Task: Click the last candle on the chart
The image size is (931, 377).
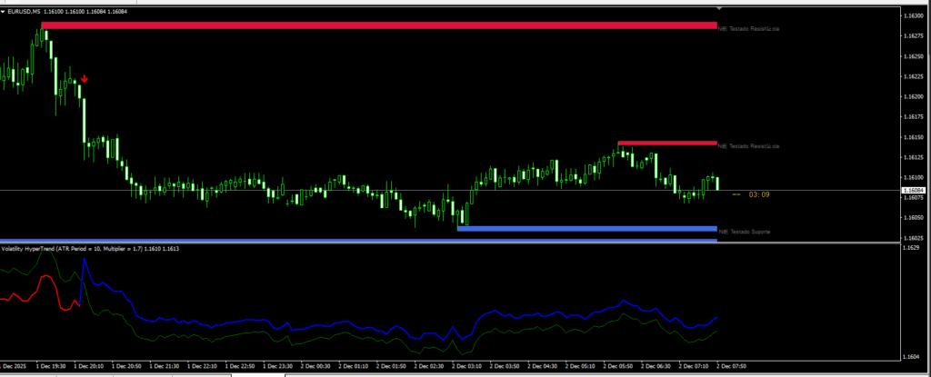Action: pyautogui.click(x=717, y=183)
